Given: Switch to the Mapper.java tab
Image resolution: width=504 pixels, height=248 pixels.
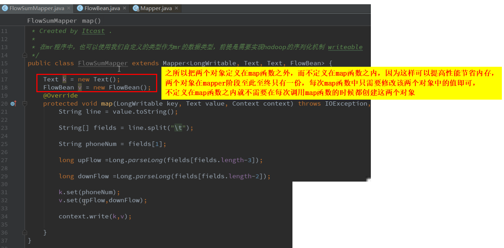Looking at the screenshot, I should [x=156, y=8].
